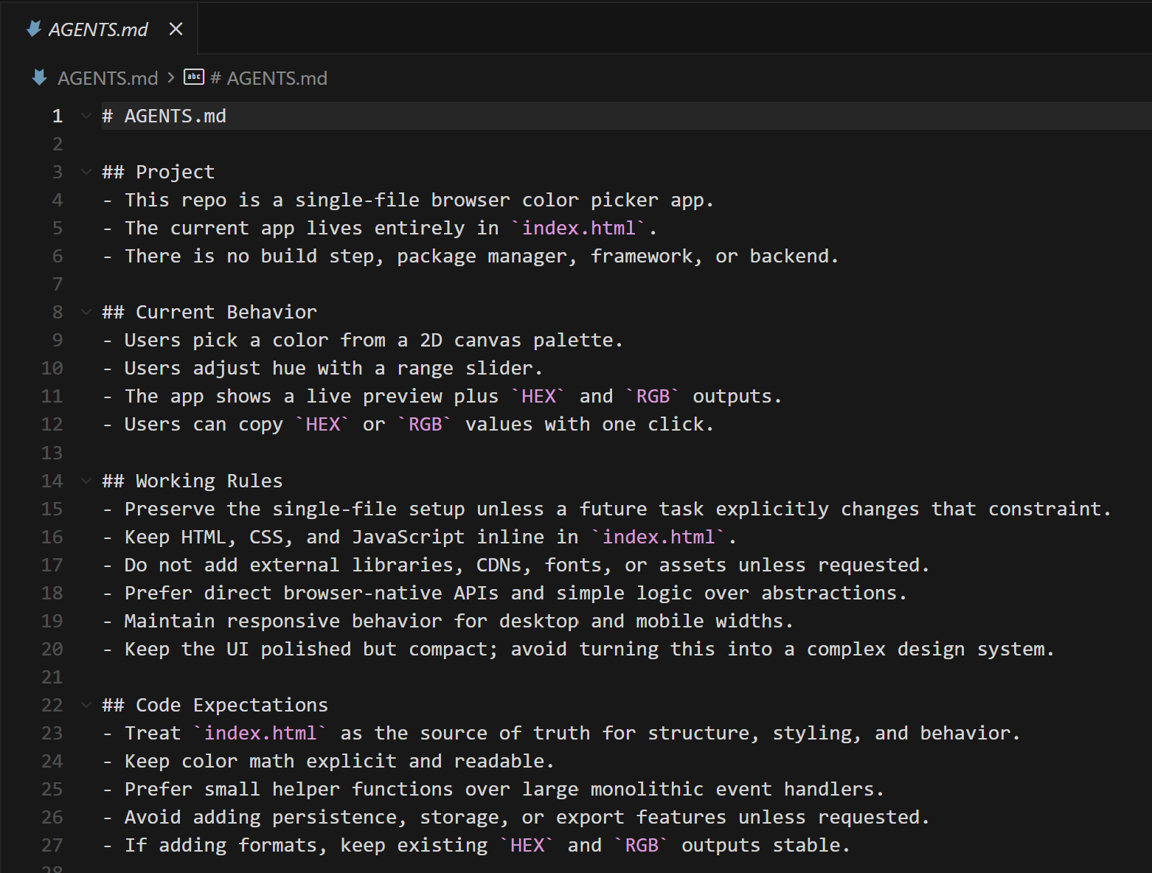1152x873 pixels.
Task: Open the '# AGENTS.md' heading breadcrumb
Action: [268, 78]
